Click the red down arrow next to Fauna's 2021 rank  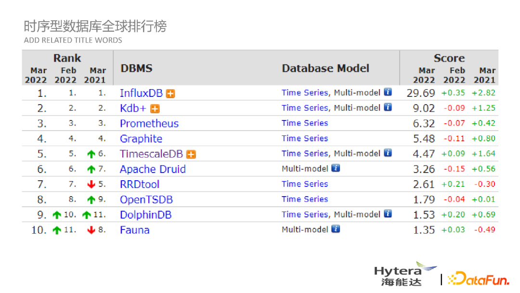point(91,230)
